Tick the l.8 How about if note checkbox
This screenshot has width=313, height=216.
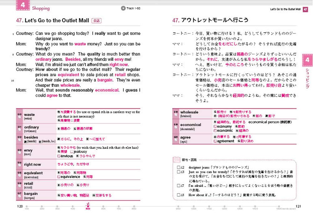(179, 195)
